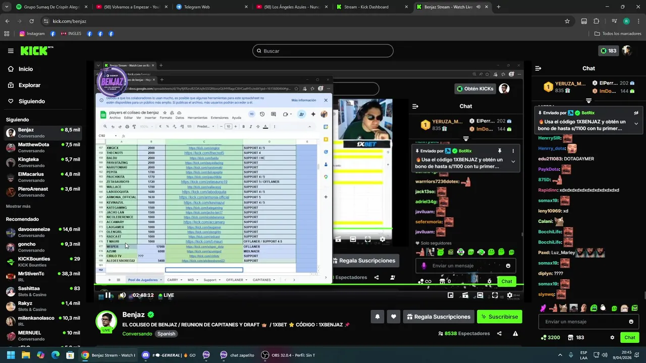The image size is (646, 363).
Task: Open Benjaz channel in followed list
Action: coord(43,133)
